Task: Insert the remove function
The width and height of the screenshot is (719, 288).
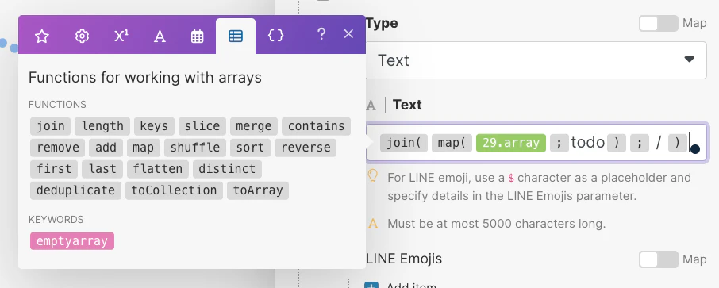Action: point(58,148)
